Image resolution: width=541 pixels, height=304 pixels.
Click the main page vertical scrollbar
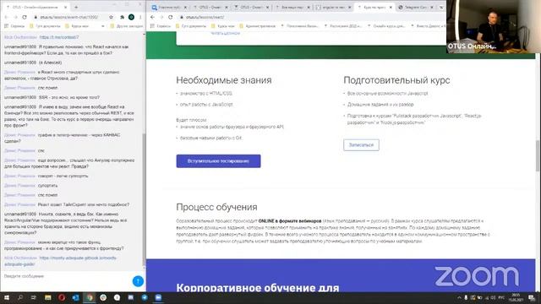538,155
